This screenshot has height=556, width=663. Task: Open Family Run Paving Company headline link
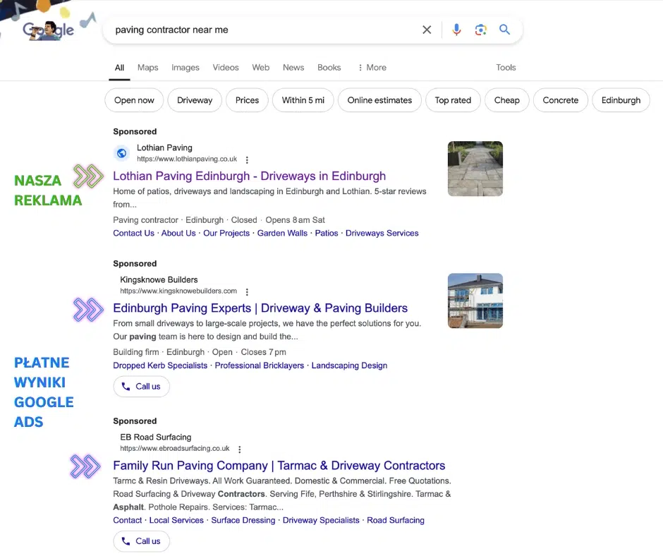279,466
